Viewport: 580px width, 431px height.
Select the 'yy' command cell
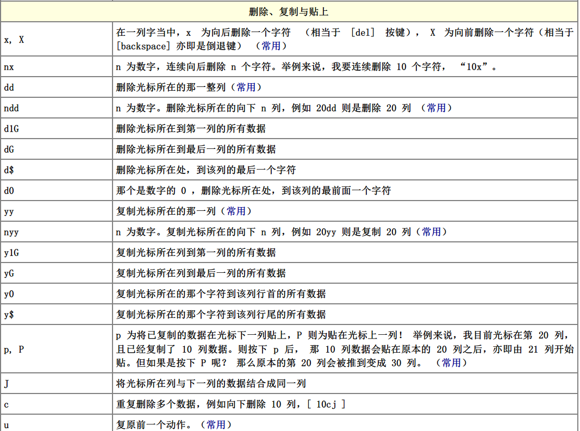pyautogui.click(x=57, y=211)
